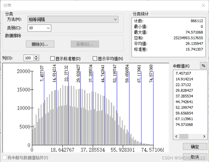The height and width of the screenshot is (162, 209).
Task: Select break value 52.199747 in the list
Action: point(184,108)
